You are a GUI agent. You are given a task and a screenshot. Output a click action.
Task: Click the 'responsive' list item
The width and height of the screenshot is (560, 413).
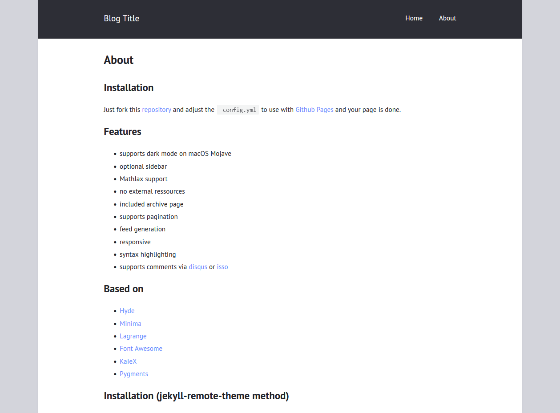coord(135,242)
